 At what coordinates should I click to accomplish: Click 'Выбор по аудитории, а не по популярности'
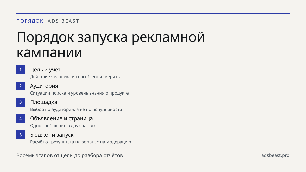pos(76,109)
